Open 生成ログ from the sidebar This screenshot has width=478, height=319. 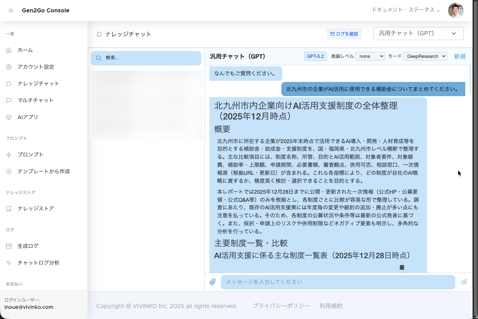pyautogui.click(x=28, y=246)
